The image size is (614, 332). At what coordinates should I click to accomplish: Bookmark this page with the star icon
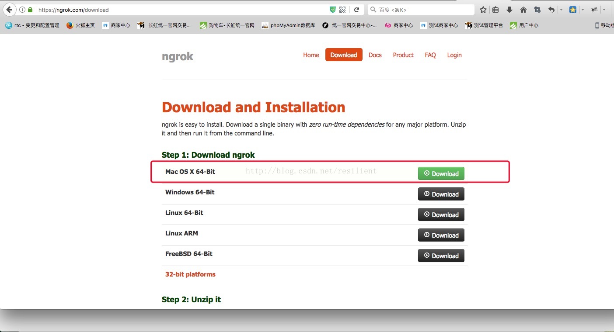[483, 10]
